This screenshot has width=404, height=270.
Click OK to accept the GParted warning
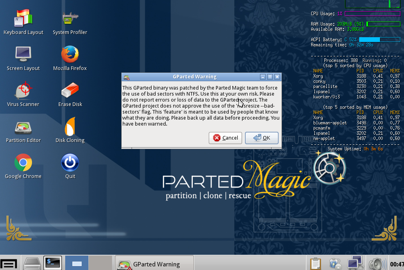(x=262, y=138)
